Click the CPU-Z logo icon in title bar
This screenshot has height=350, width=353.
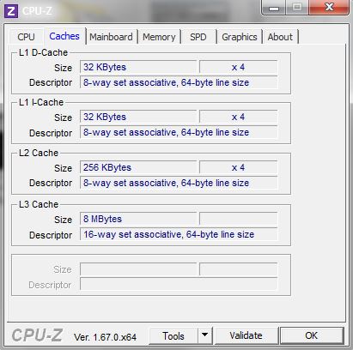tap(11, 11)
